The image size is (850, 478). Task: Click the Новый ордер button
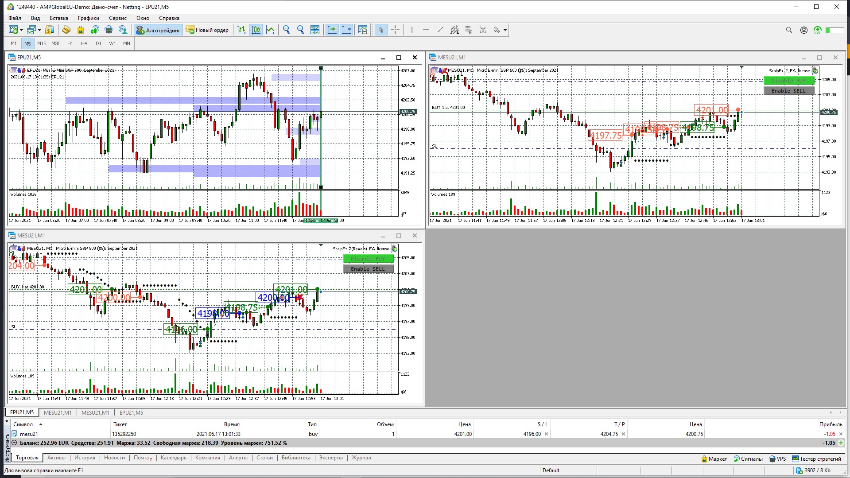point(208,30)
